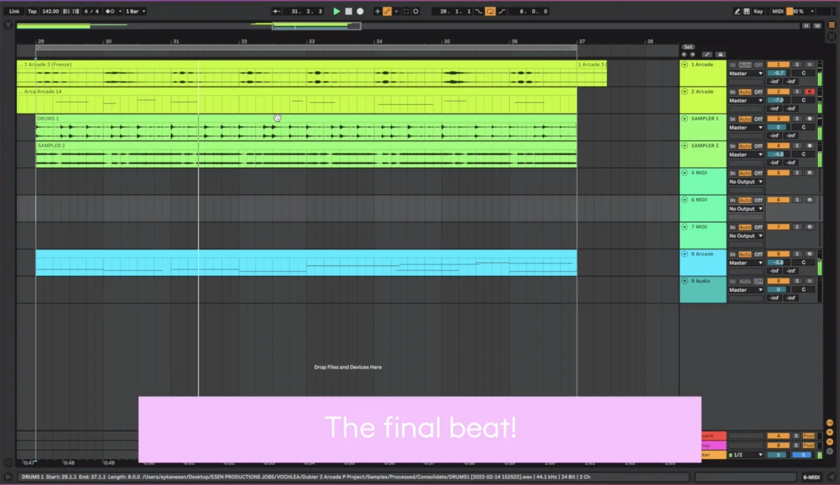Toggle Follow playback icon
Screen dimensions: 840x485
point(276,11)
